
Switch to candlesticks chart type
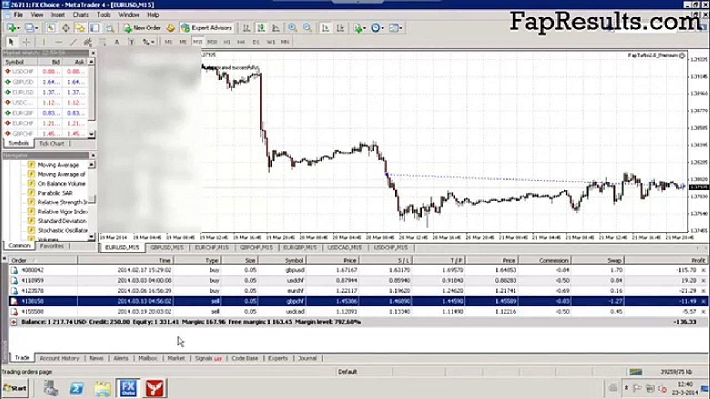pyautogui.click(x=261, y=28)
